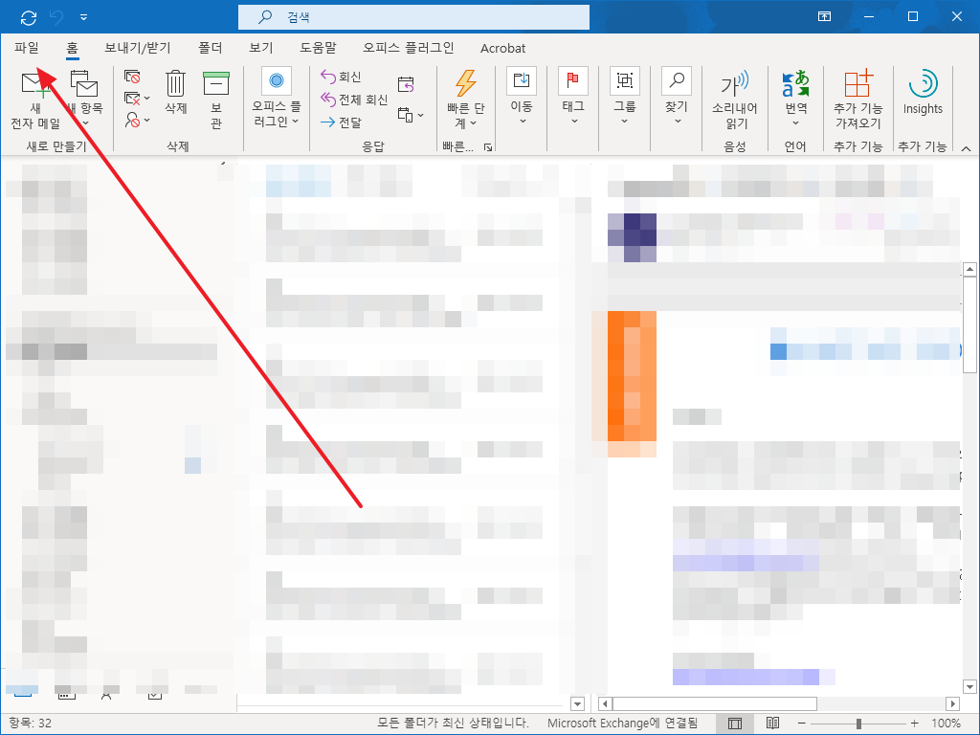
Task: Click 'Microsoft Exchange에 연결됨' status text
Action: 622,724
